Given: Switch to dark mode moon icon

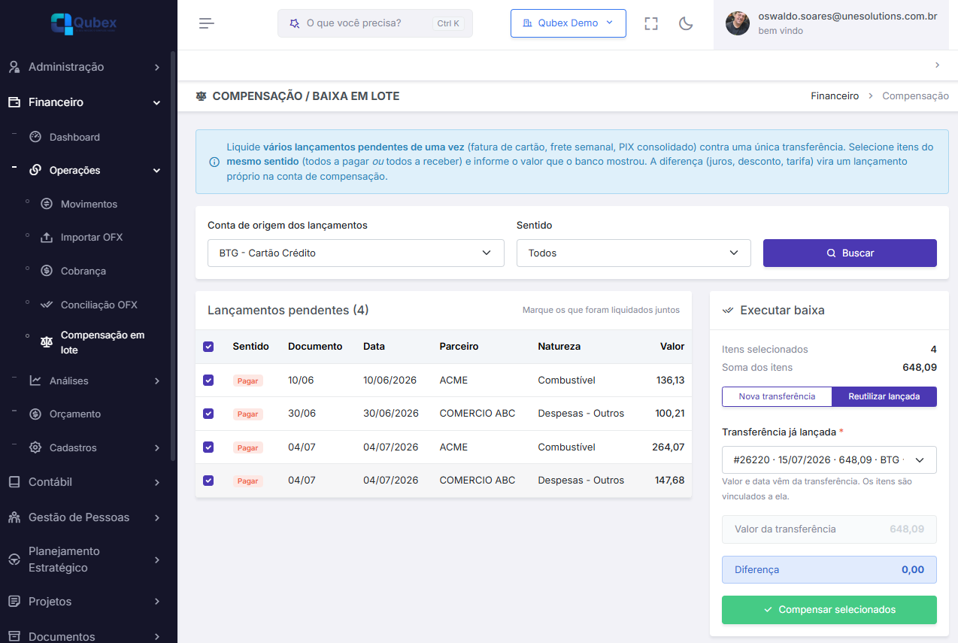Looking at the screenshot, I should [x=686, y=23].
